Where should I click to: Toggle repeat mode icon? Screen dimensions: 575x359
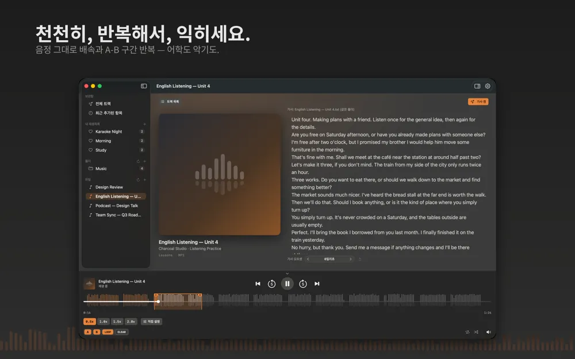467,332
